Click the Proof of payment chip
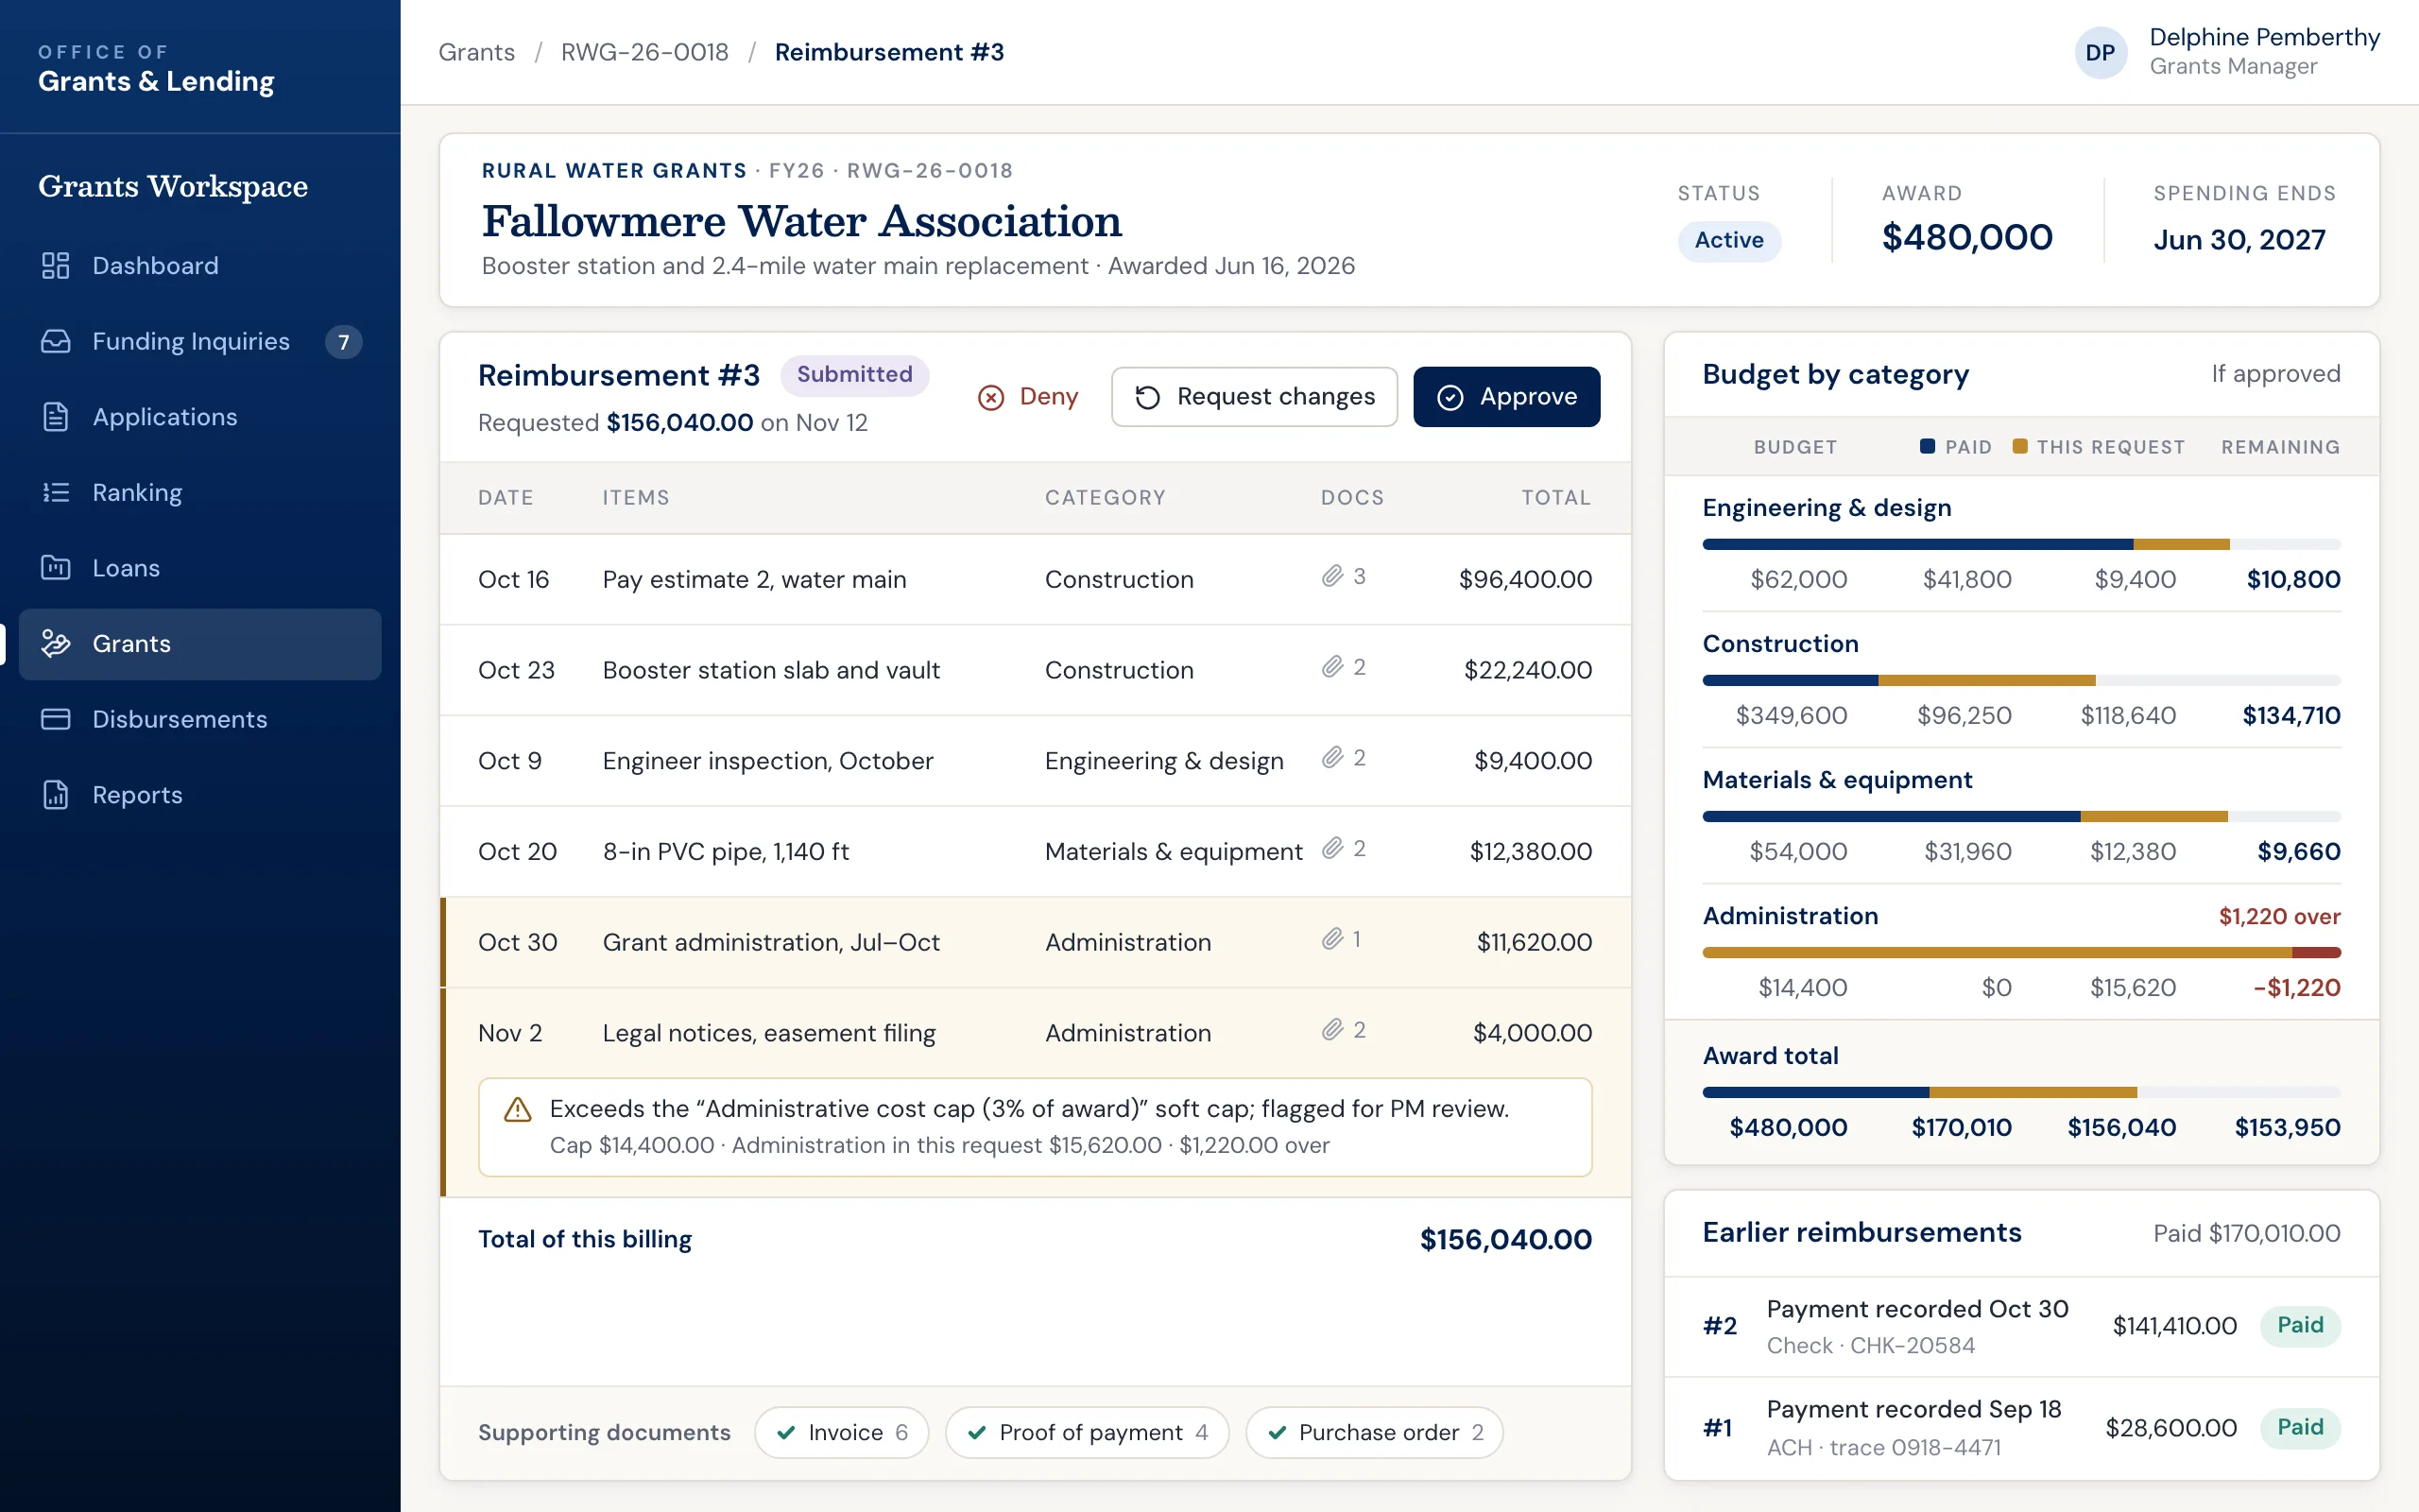Screen dimensions: 2419x1512 pyautogui.click(x=1088, y=1433)
